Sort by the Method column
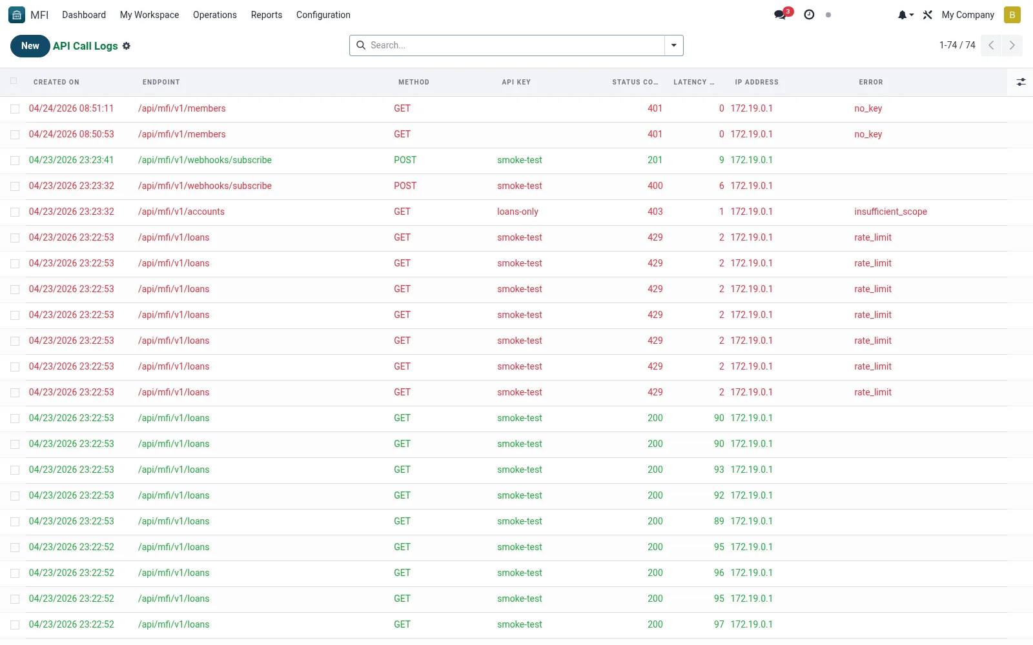 pyautogui.click(x=414, y=82)
